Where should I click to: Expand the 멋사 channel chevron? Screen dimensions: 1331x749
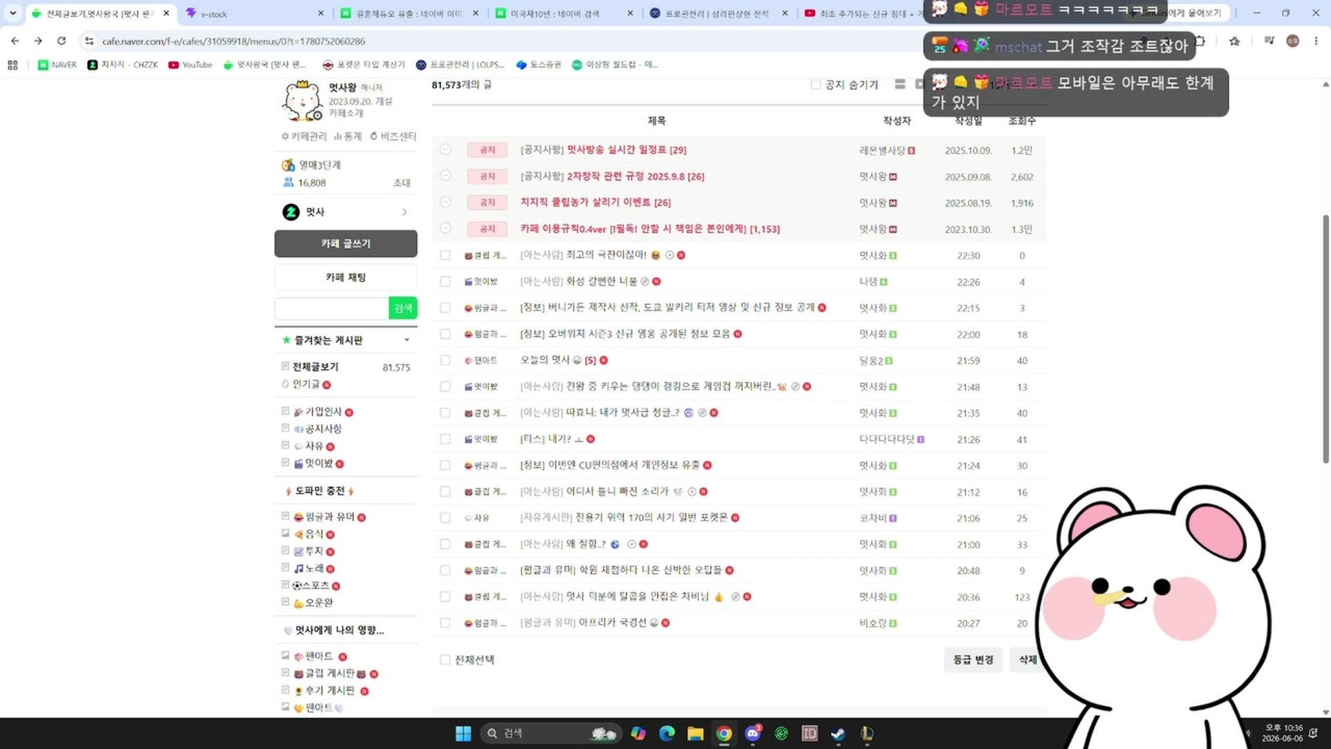(404, 212)
